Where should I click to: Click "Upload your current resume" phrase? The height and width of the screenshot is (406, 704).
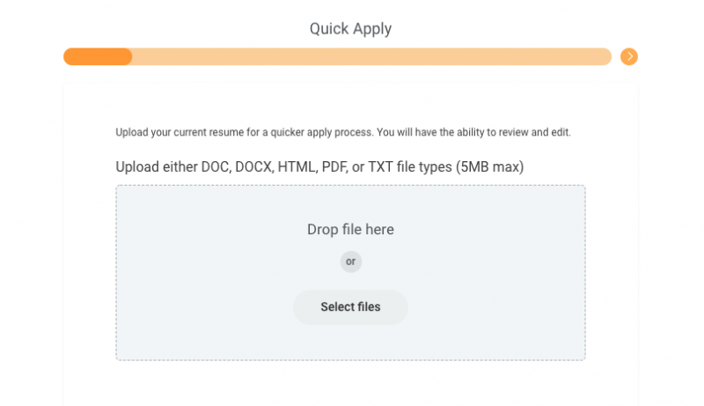tap(172, 132)
